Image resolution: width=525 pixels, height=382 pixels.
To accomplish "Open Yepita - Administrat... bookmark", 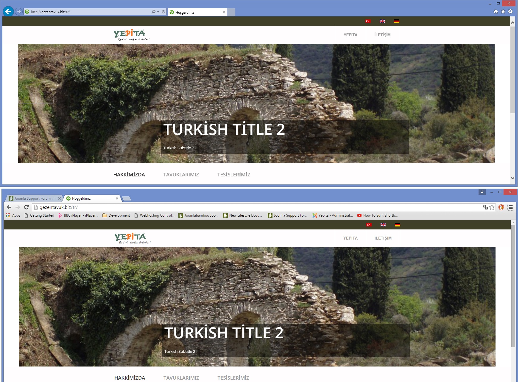I will 333,215.
